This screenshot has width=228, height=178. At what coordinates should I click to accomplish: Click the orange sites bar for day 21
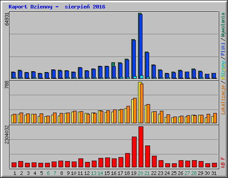pos(148,114)
